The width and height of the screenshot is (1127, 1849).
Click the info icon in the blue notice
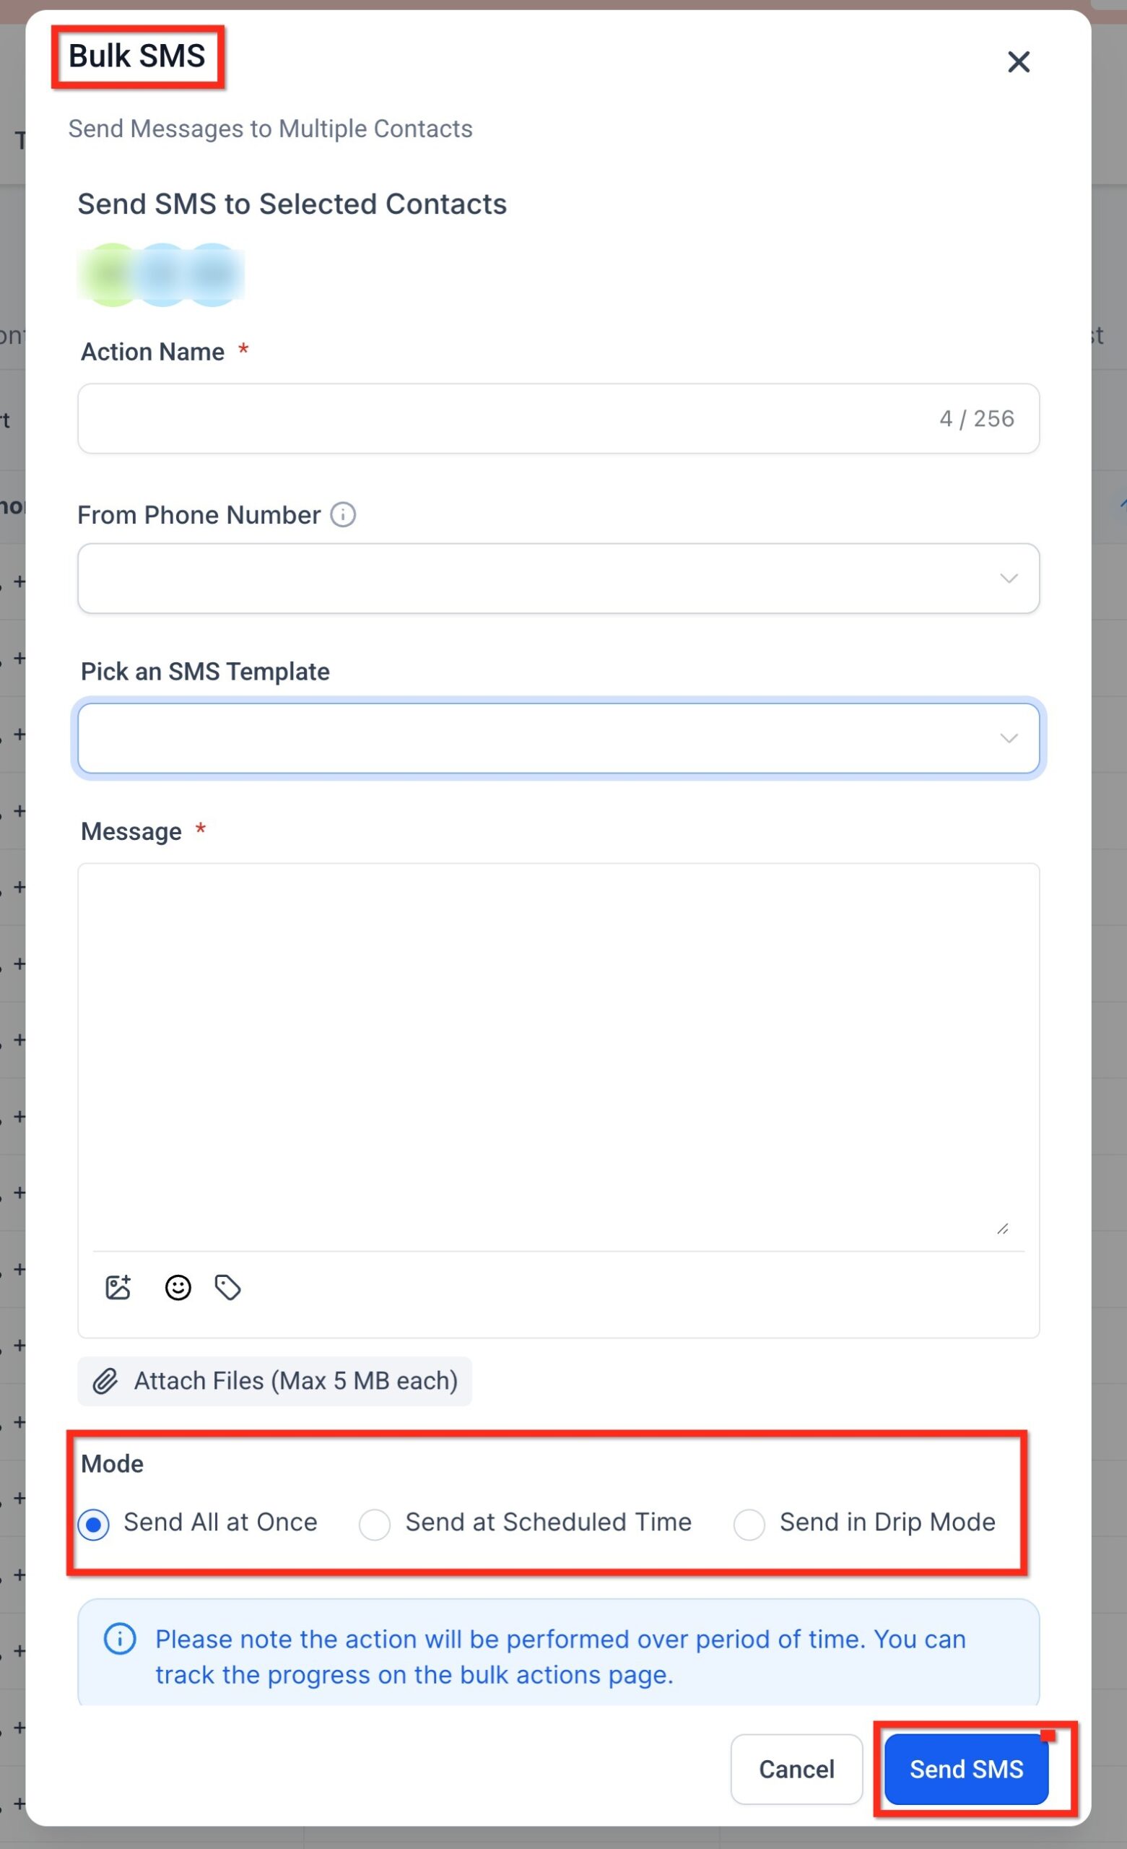(x=120, y=1640)
